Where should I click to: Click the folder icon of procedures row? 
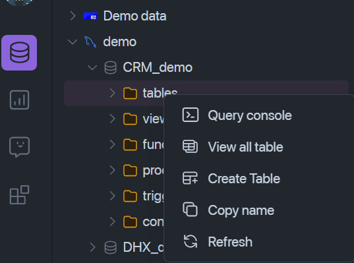point(131,171)
